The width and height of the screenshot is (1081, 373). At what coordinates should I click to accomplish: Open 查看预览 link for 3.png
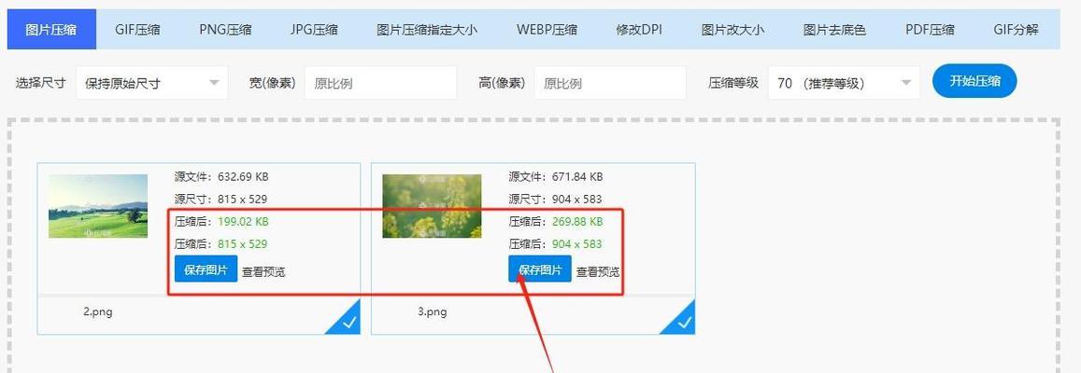[598, 272]
